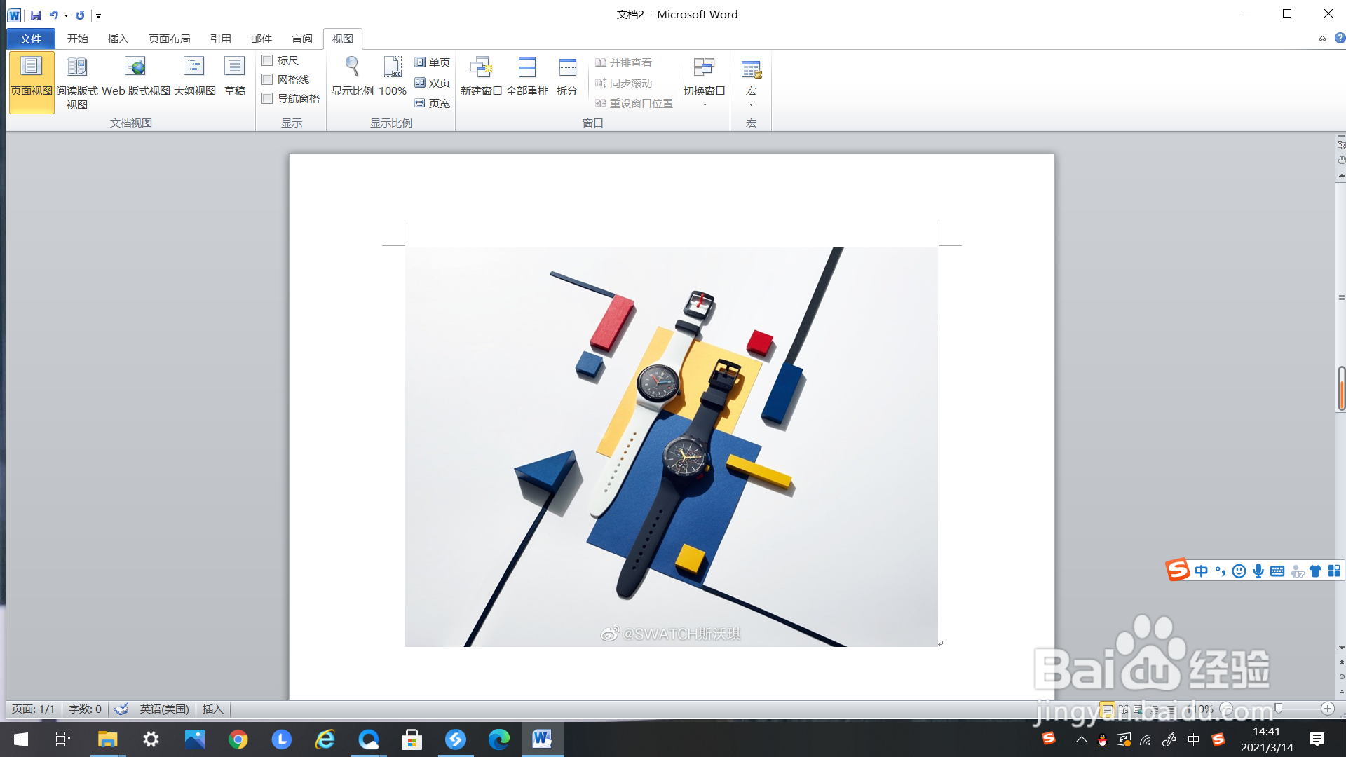This screenshot has width=1346, height=757.
Task: Toggle the 网格线 gridlines checkbox
Action: (x=267, y=80)
